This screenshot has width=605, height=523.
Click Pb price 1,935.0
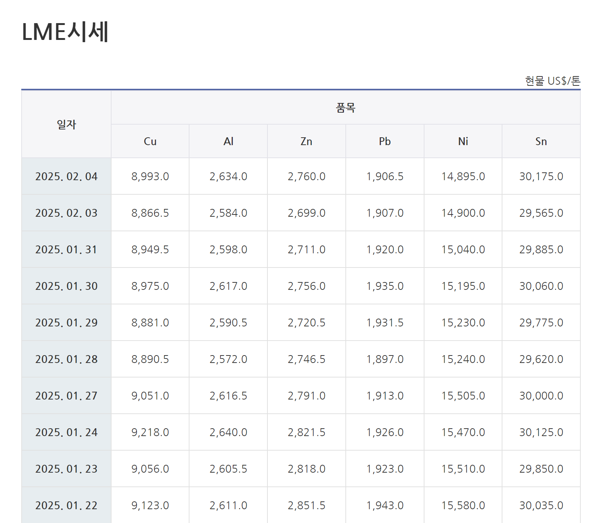point(385,286)
